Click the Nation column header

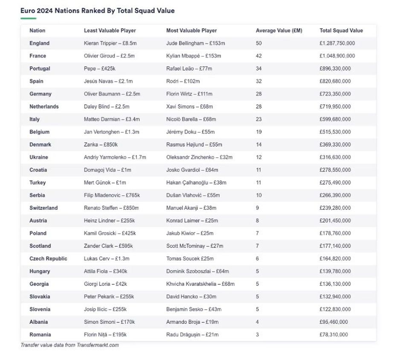[x=37, y=31]
